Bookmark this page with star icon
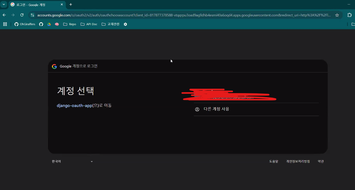This screenshot has width=355, height=190. tap(337, 15)
